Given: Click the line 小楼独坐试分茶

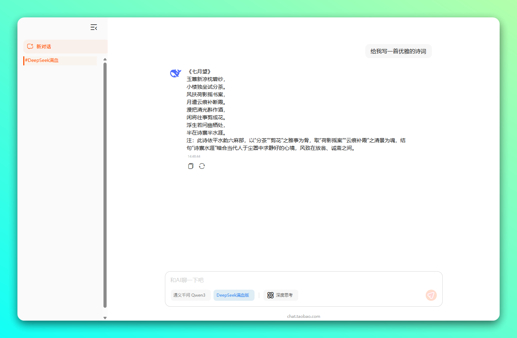Looking at the screenshot, I should [206, 87].
